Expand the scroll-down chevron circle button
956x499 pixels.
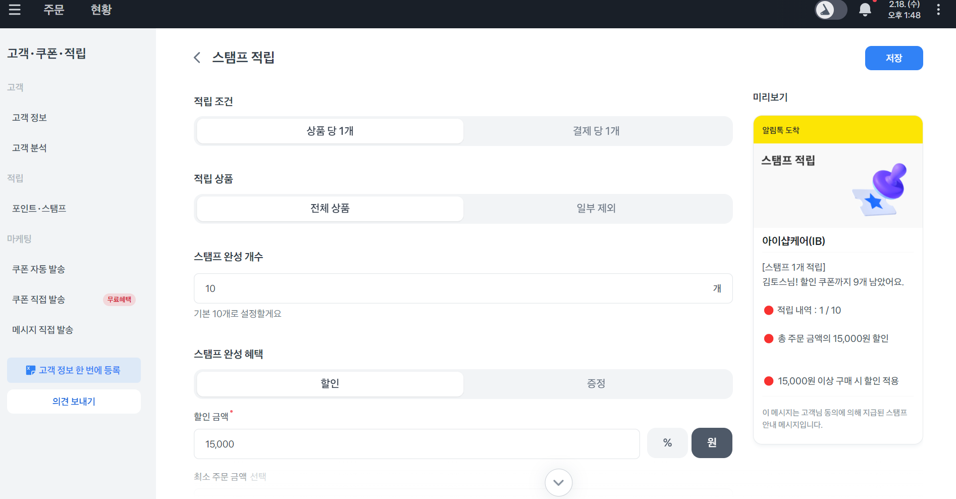558,482
